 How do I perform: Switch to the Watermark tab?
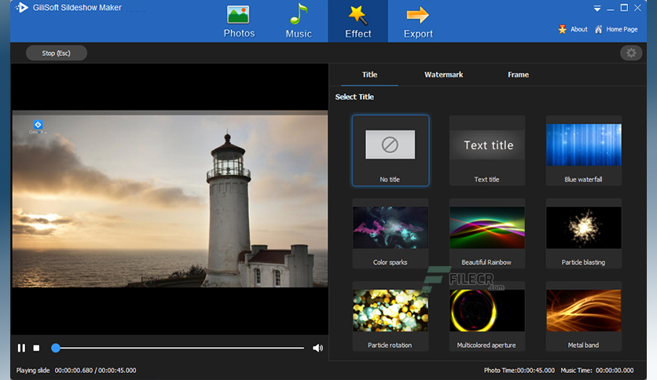click(x=443, y=75)
